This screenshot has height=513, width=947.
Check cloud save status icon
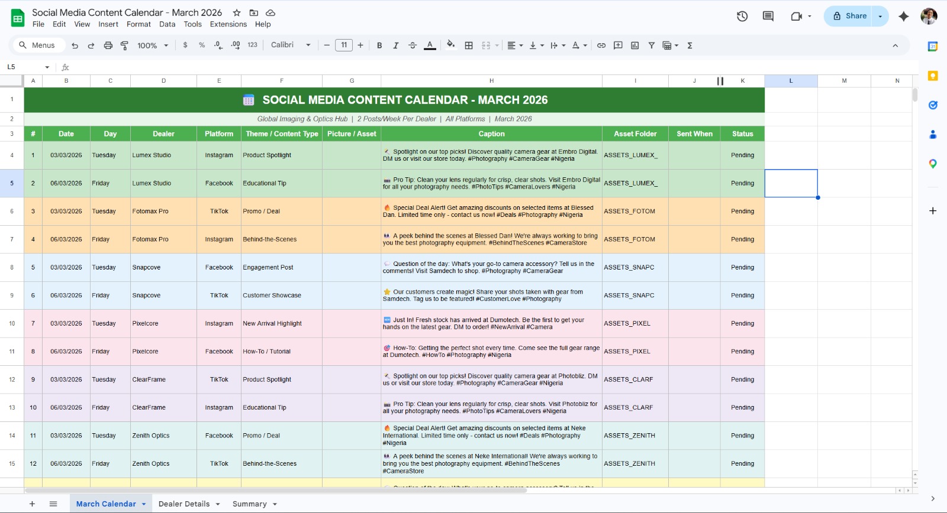[x=270, y=12]
